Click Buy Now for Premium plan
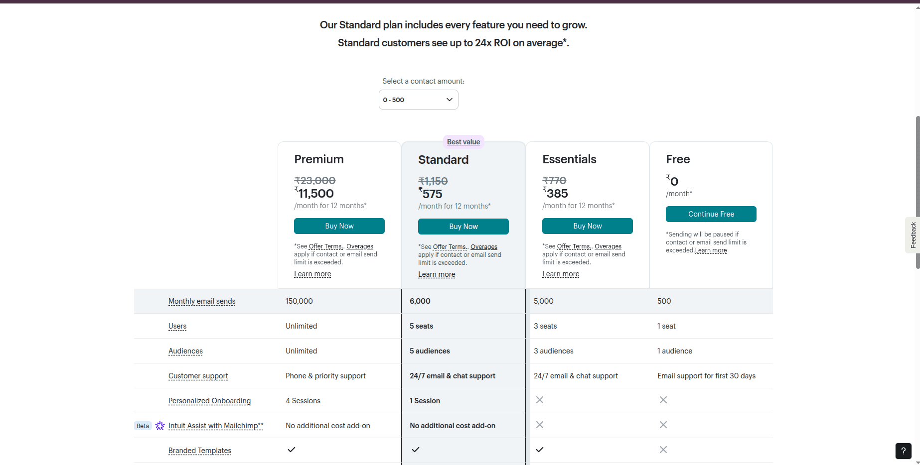 [x=339, y=226]
